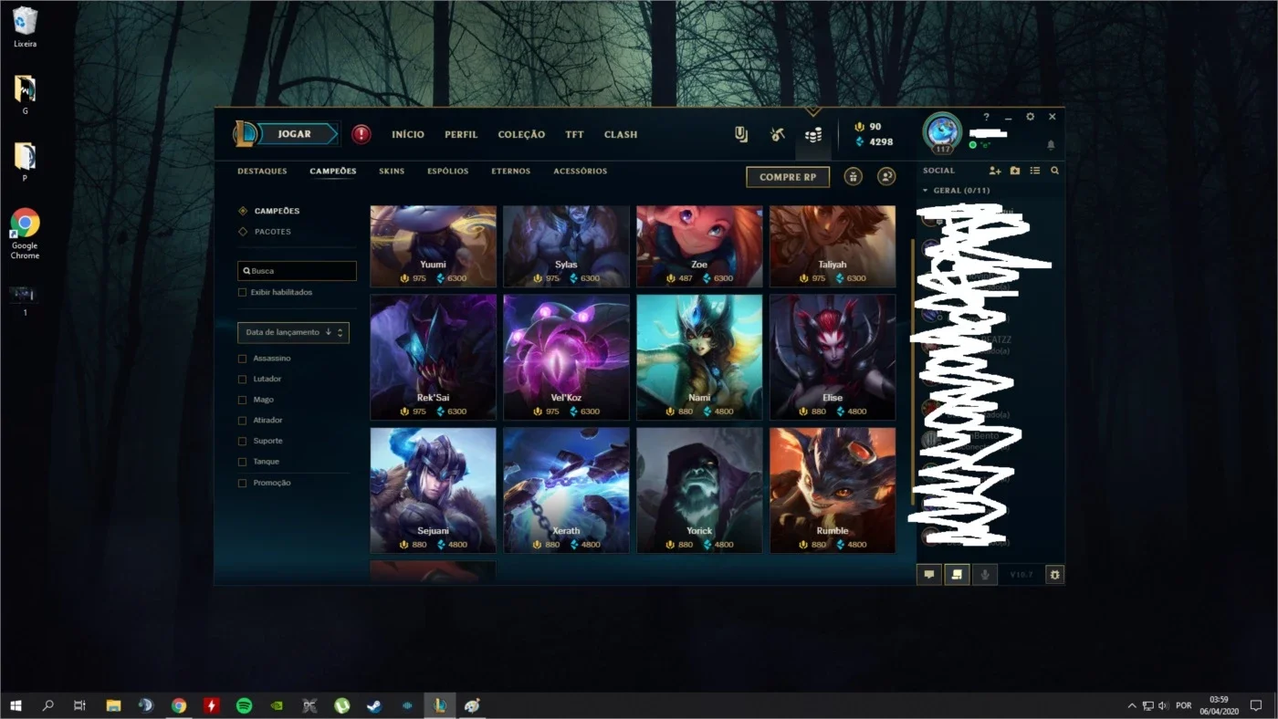Open the notifications bell
This screenshot has height=719, width=1278.
pos(1051,145)
